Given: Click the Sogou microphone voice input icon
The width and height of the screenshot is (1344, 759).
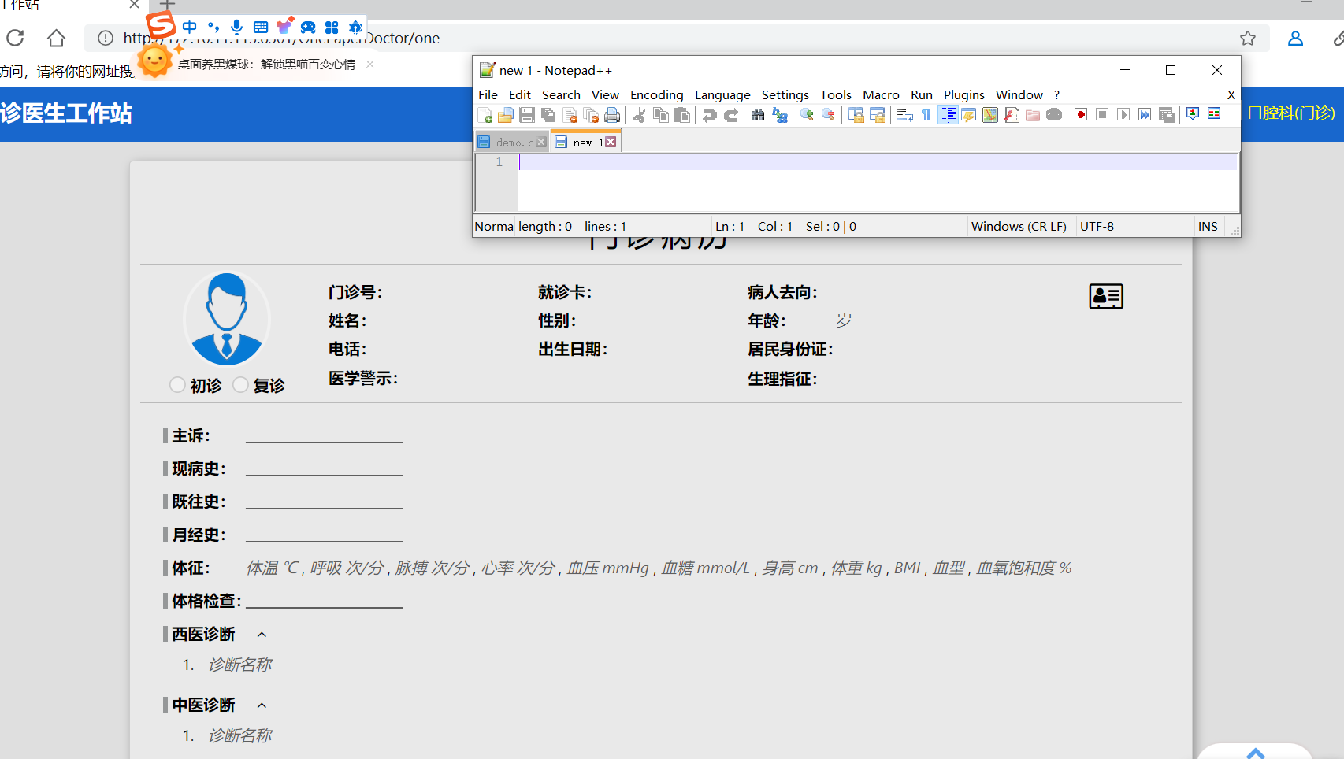Looking at the screenshot, I should 236,27.
